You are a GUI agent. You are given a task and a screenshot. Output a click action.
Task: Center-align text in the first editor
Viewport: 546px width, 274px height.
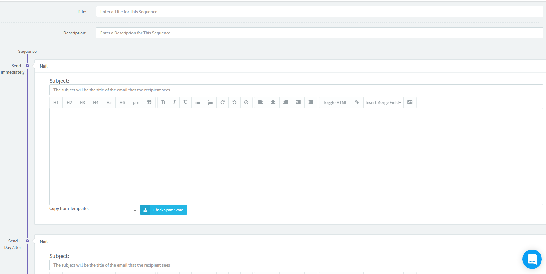(x=273, y=102)
